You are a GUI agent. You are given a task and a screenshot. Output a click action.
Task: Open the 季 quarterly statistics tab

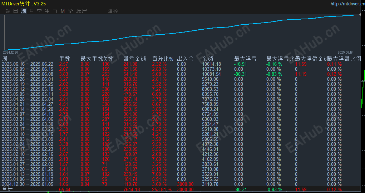point(39,11)
